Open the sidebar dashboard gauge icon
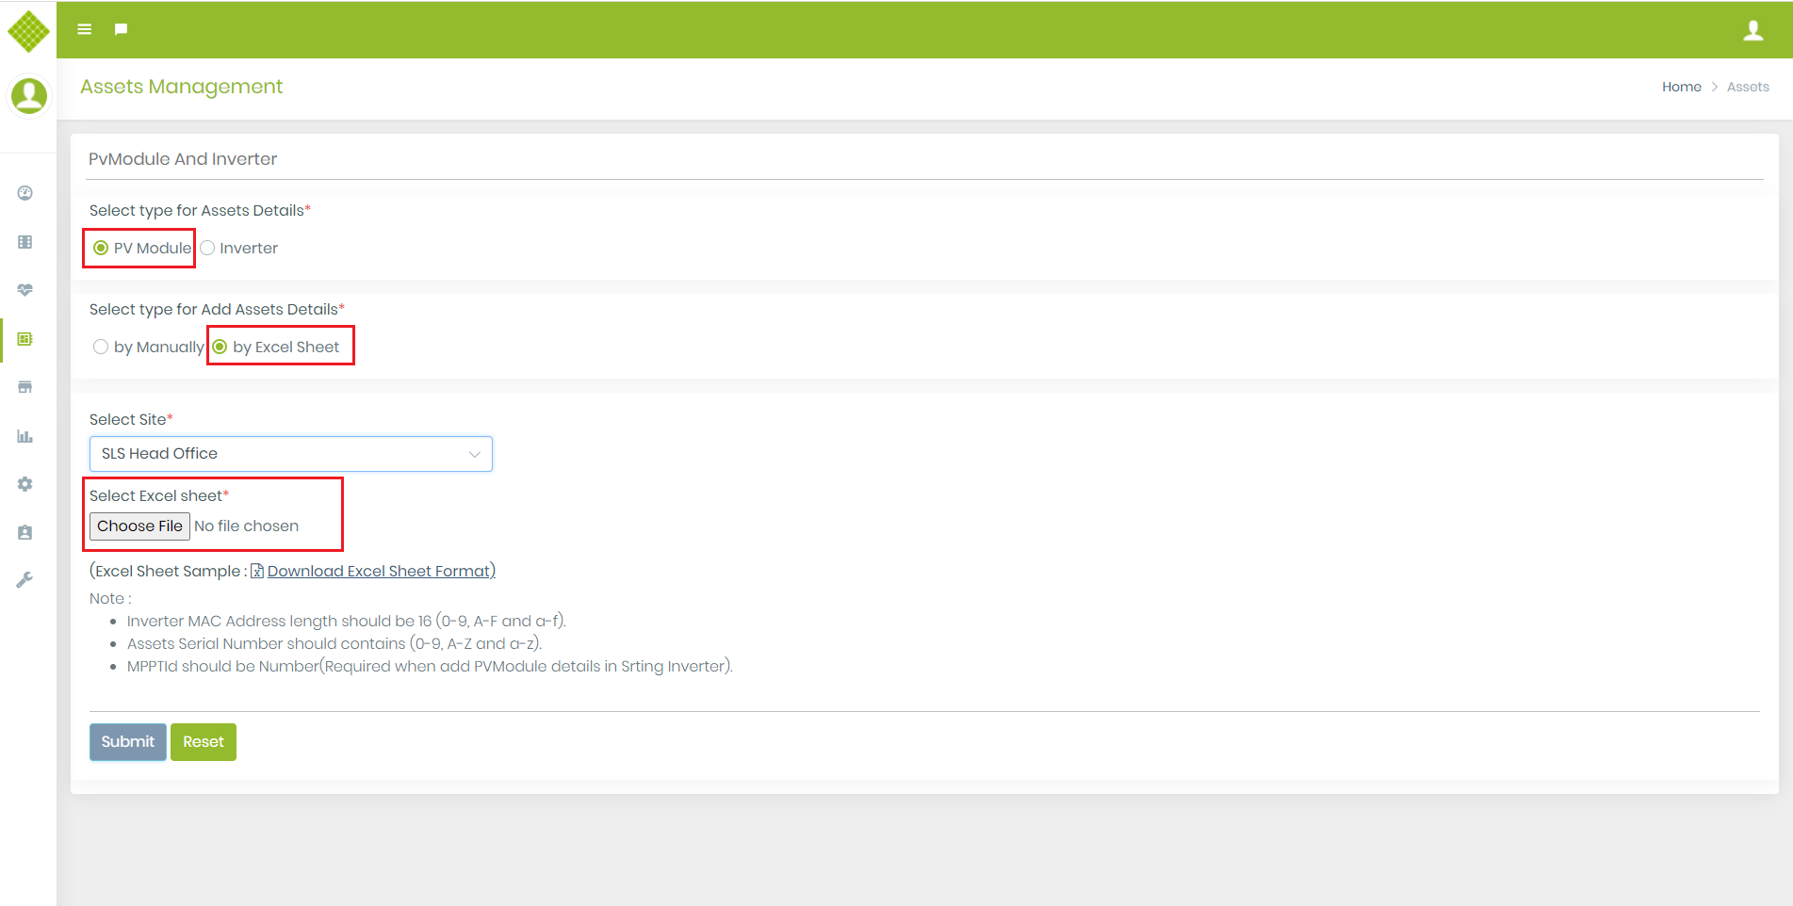 pos(24,192)
